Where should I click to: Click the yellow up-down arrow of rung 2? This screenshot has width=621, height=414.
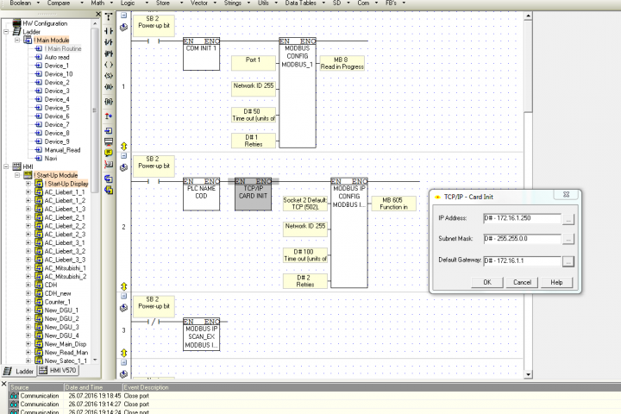(123, 286)
